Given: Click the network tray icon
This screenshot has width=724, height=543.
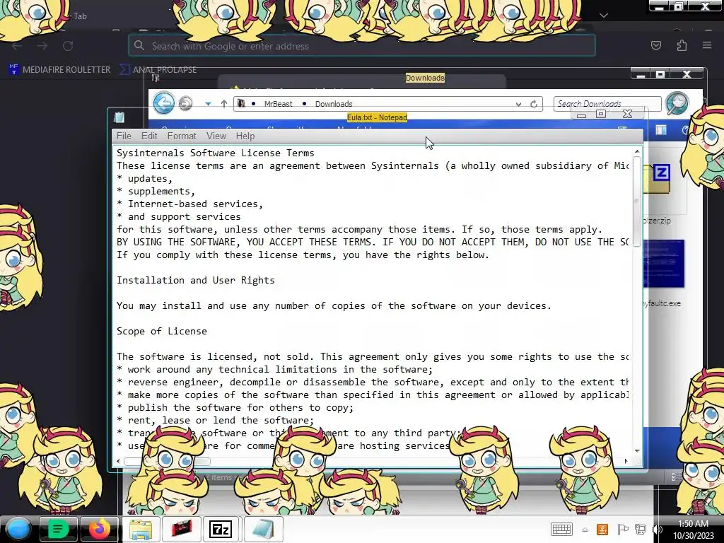Looking at the screenshot, I should point(641,530).
